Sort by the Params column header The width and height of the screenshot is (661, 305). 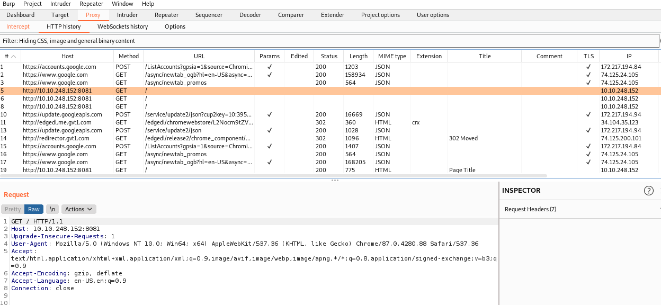click(x=270, y=56)
